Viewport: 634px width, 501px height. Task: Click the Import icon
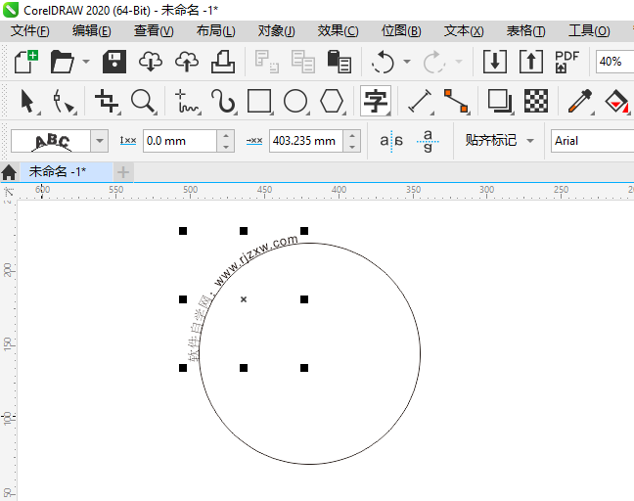click(x=495, y=62)
